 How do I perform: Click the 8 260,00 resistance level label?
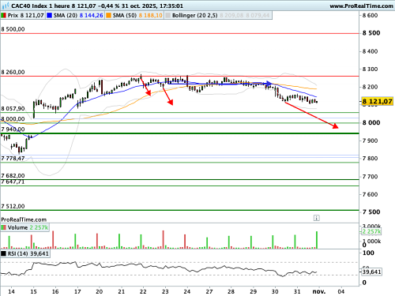(13, 72)
